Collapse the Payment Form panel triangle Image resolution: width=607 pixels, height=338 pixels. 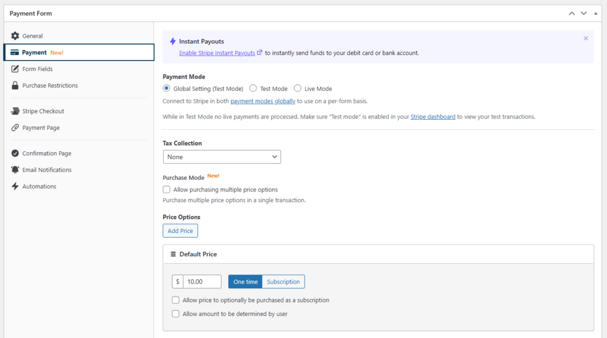click(x=596, y=14)
